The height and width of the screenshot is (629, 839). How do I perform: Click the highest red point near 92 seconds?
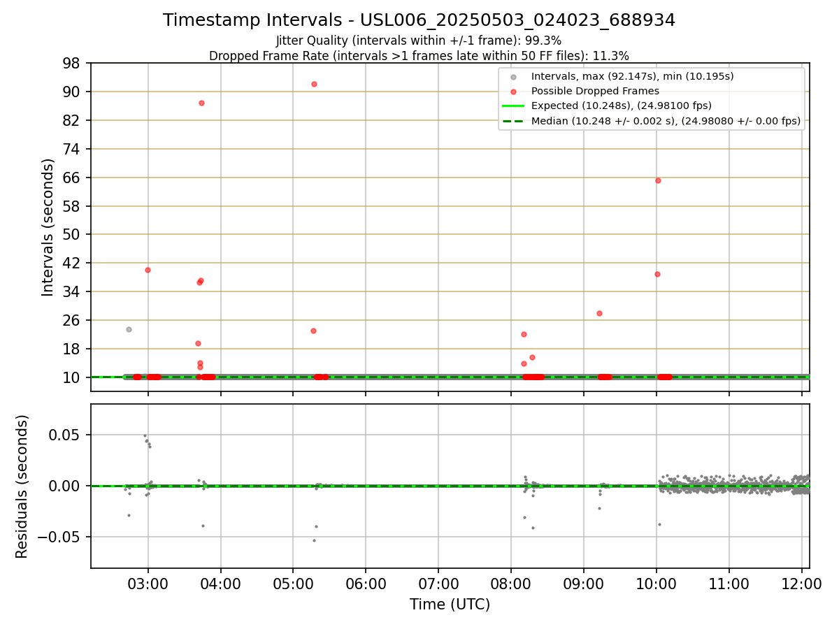(314, 84)
